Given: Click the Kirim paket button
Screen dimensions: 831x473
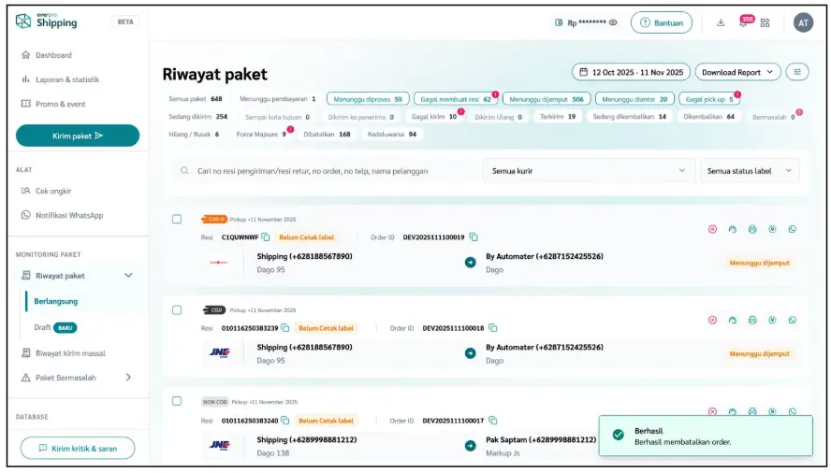Looking at the screenshot, I should (x=78, y=136).
